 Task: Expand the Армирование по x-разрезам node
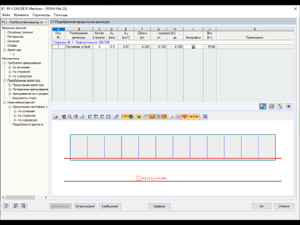10,94
